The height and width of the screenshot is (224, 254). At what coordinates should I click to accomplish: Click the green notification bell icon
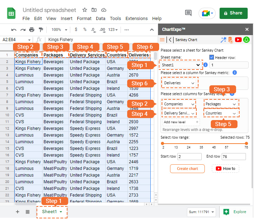point(246,40)
